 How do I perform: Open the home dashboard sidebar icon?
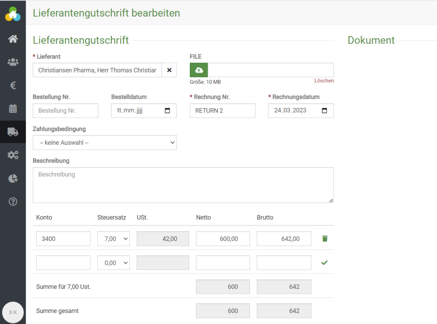pyautogui.click(x=13, y=39)
